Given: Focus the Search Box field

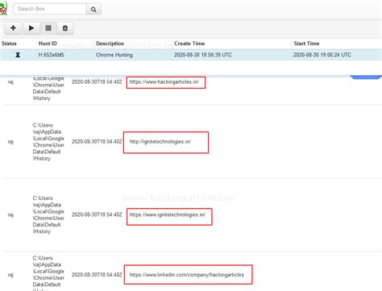Looking at the screenshot, I should (x=50, y=9).
